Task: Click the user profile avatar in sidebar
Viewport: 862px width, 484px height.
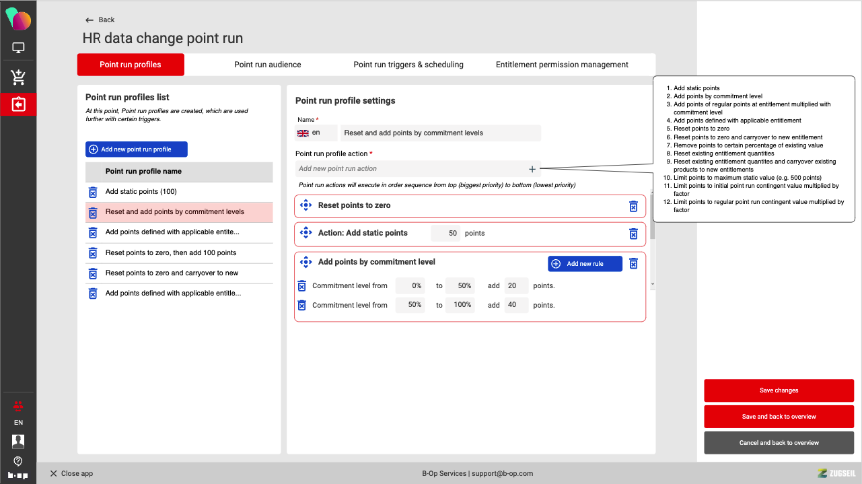Action: pyautogui.click(x=18, y=442)
